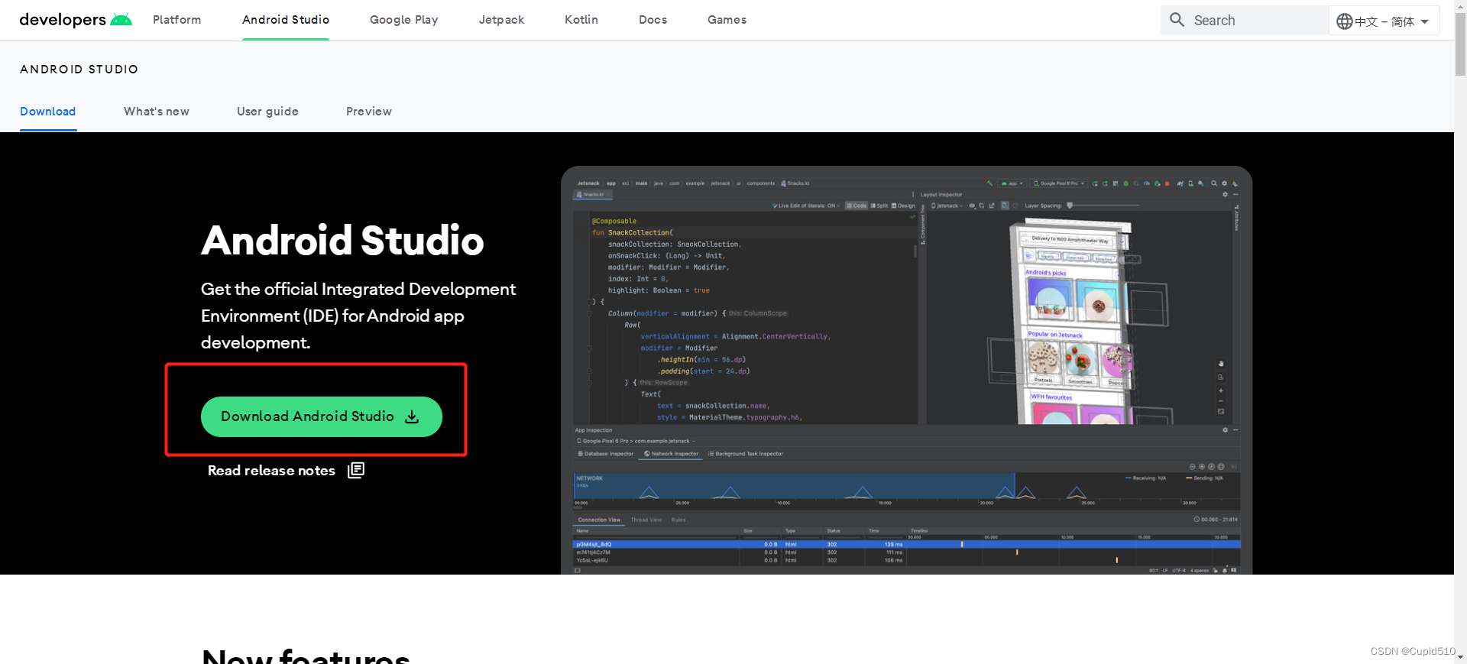The width and height of the screenshot is (1467, 664).
Task: Open the Games section
Action: click(727, 20)
